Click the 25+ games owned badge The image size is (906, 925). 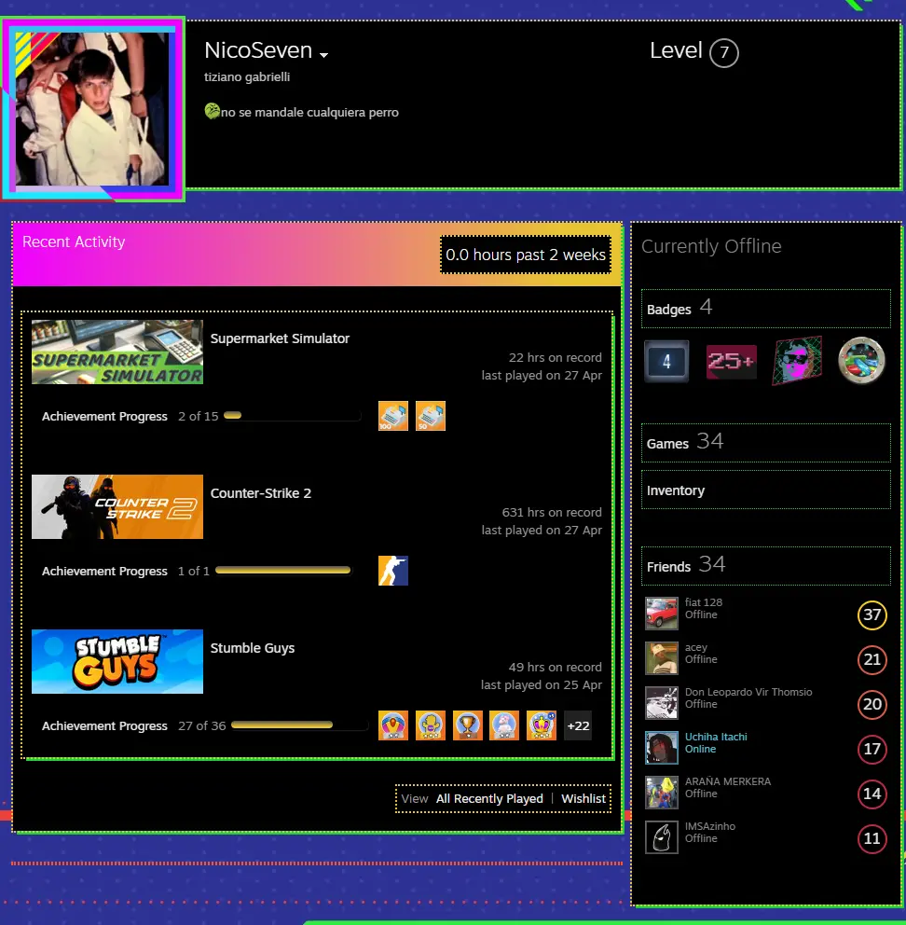732,361
